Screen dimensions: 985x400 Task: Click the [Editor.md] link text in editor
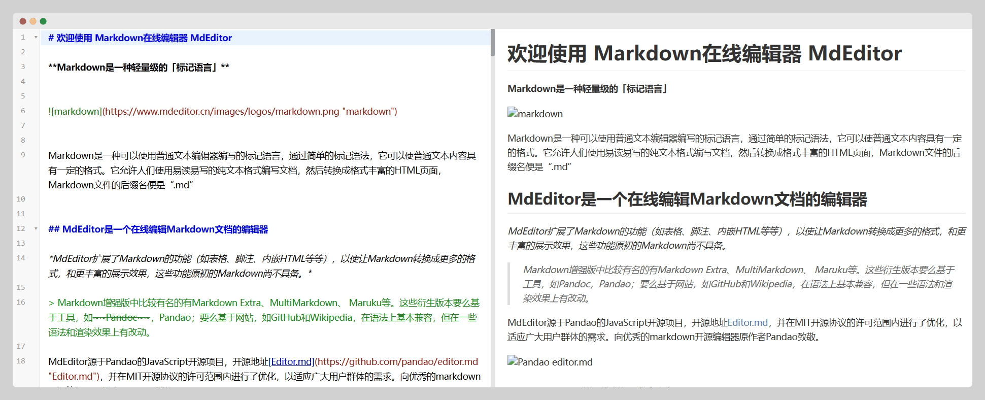[291, 362]
